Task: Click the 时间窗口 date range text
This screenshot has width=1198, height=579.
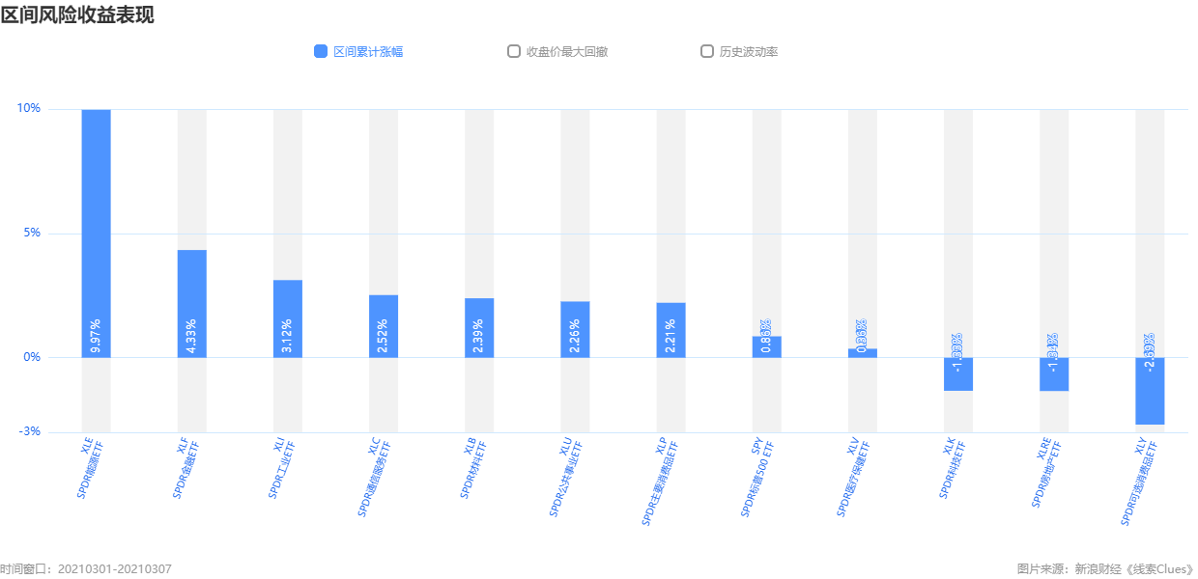Action: (x=86, y=569)
